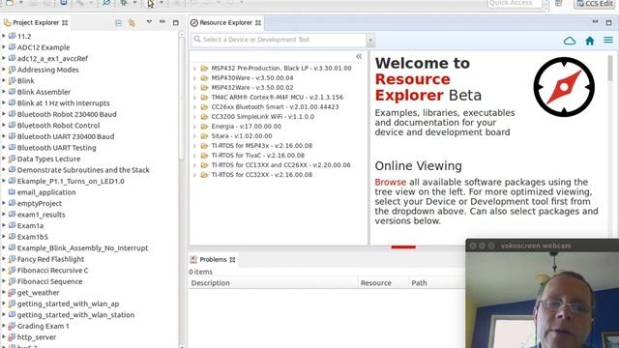Select TI-RTOS for MSP43x package
Screen dimensions: 619x348
262,146
